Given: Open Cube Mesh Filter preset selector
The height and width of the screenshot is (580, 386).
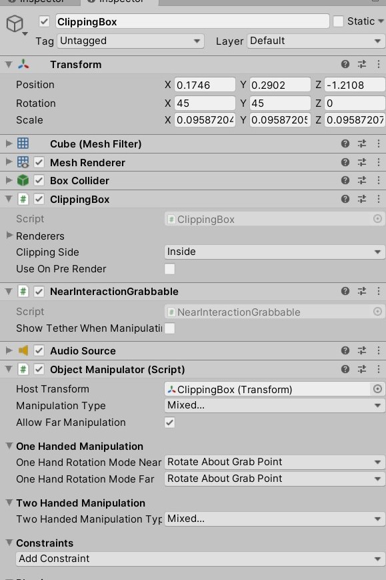Looking at the screenshot, I should pyautogui.click(x=361, y=143).
